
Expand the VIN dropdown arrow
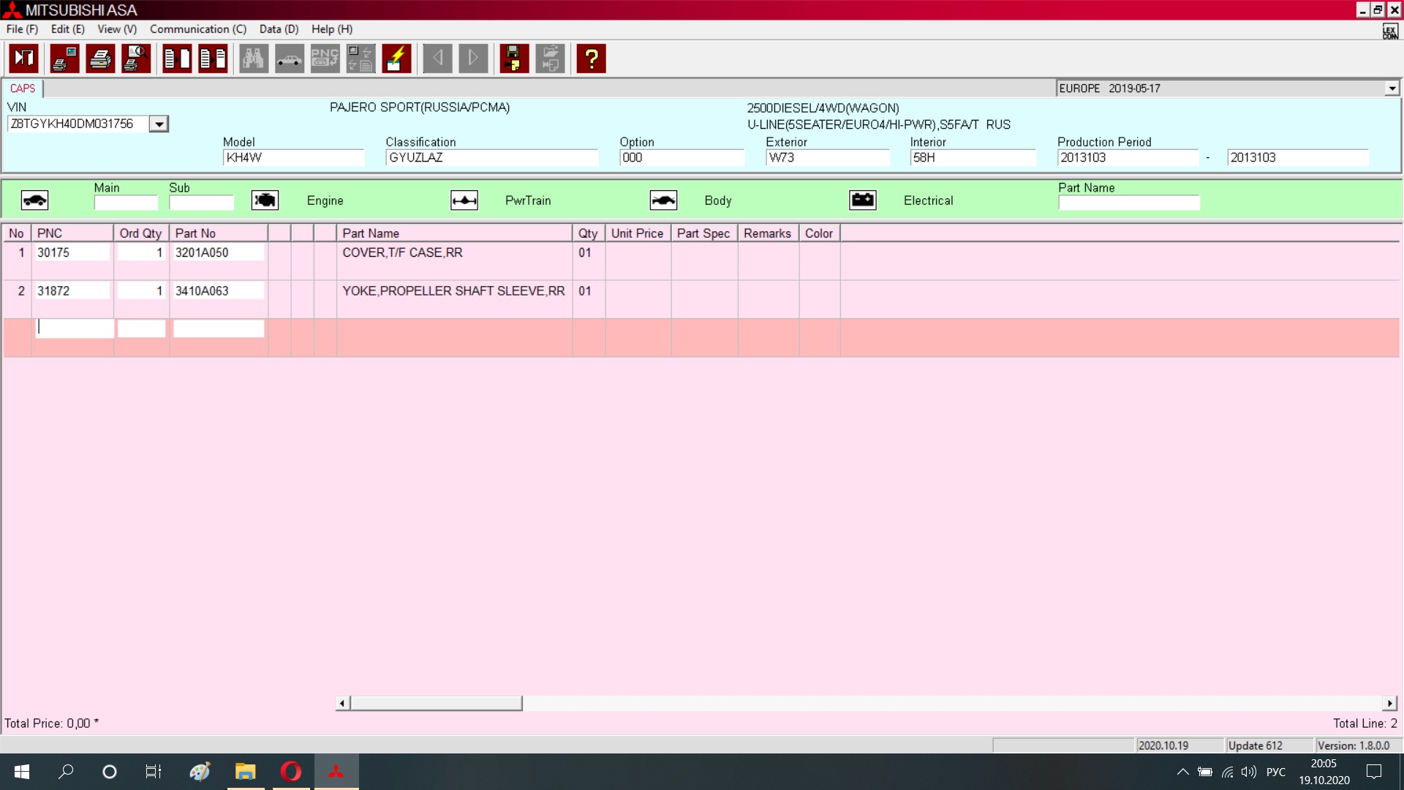tap(159, 124)
